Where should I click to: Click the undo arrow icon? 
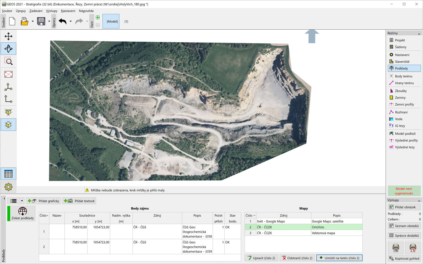tap(63, 21)
